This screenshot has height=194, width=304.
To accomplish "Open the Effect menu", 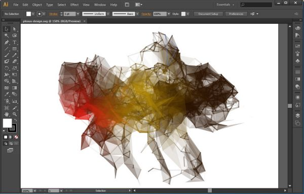I will 74,5.
